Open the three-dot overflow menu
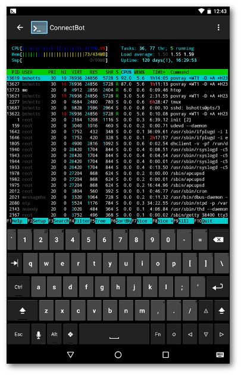 218,27
